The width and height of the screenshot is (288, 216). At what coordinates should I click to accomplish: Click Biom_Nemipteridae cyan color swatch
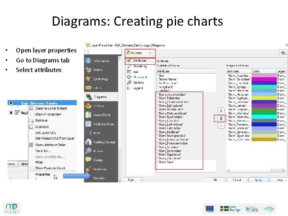pyautogui.click(x=264, y=117)
